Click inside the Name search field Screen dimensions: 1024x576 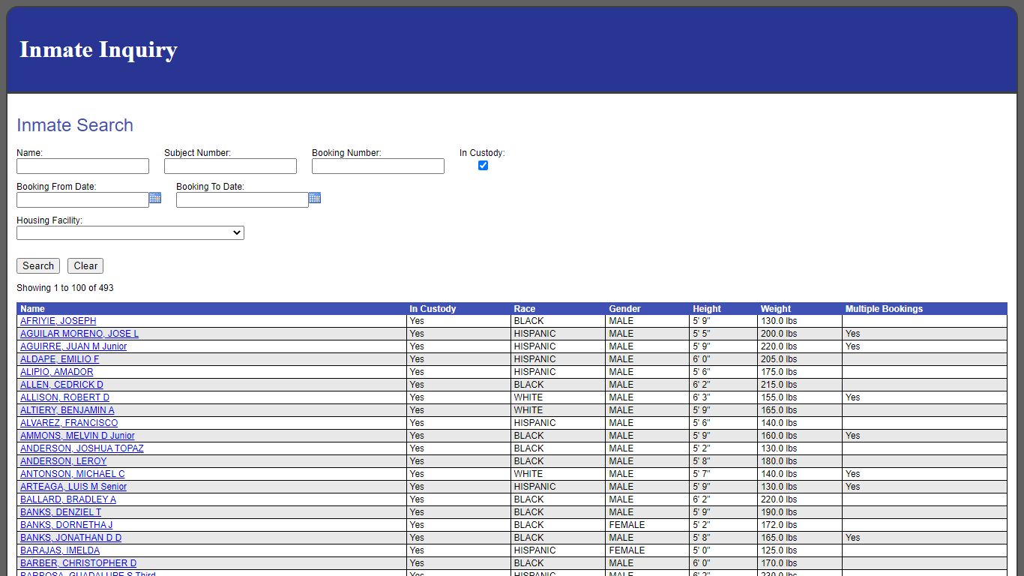pos(82,166)
